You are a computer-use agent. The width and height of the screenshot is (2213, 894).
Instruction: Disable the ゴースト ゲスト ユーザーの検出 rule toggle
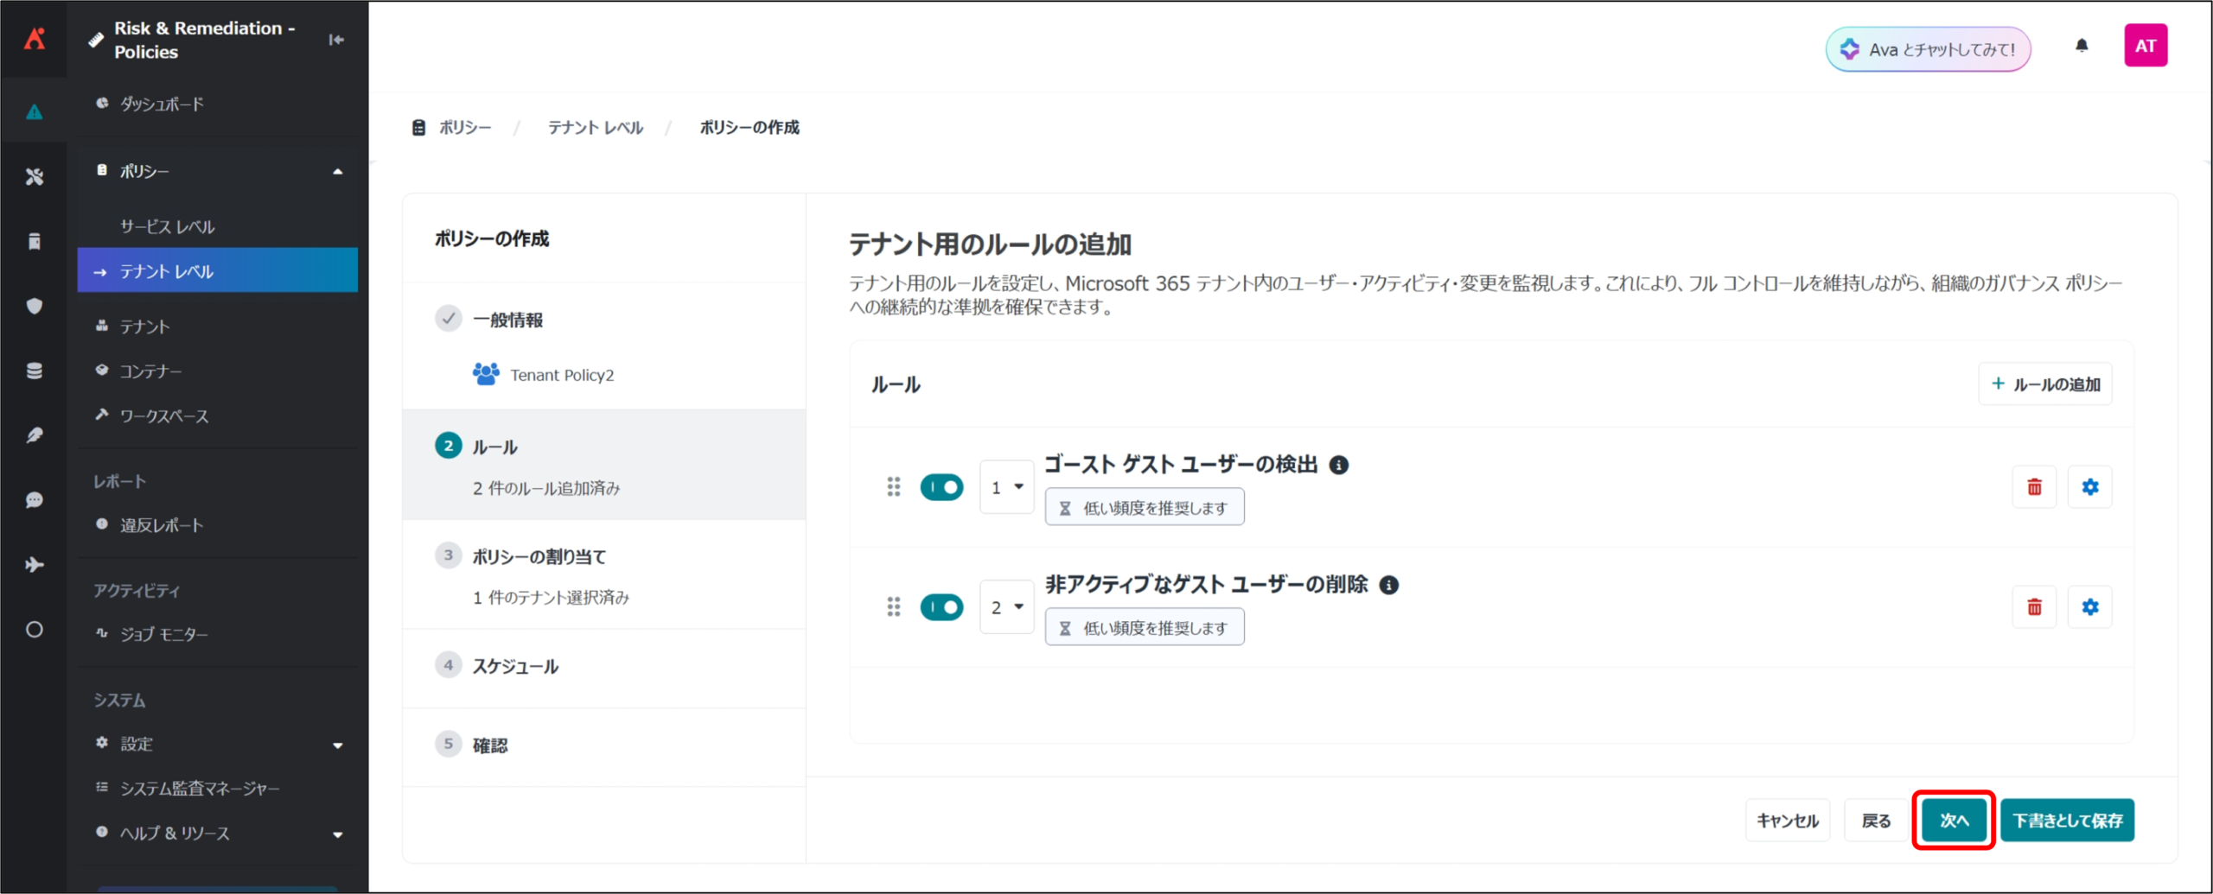(941, 487)
